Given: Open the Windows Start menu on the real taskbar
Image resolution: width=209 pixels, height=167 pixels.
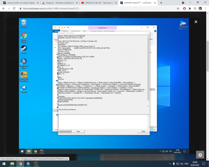Looking at the screenshot, I should [4, 164].
